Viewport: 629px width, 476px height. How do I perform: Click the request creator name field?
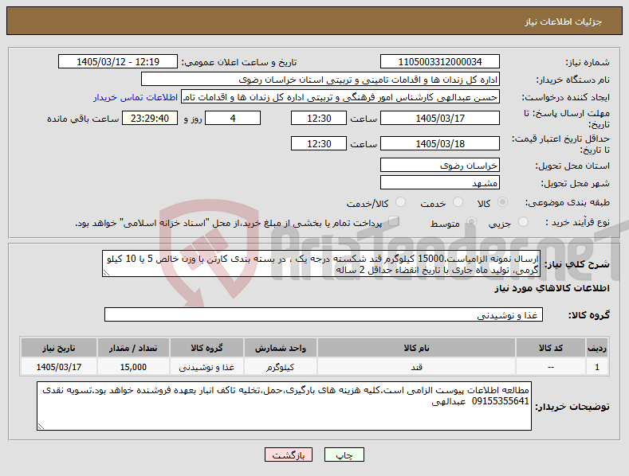click(x=340, y=97)
